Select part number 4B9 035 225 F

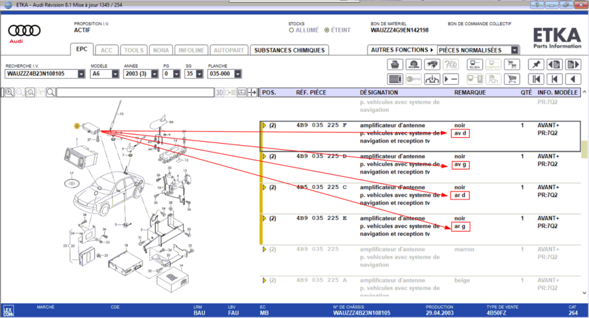(322, 125)
